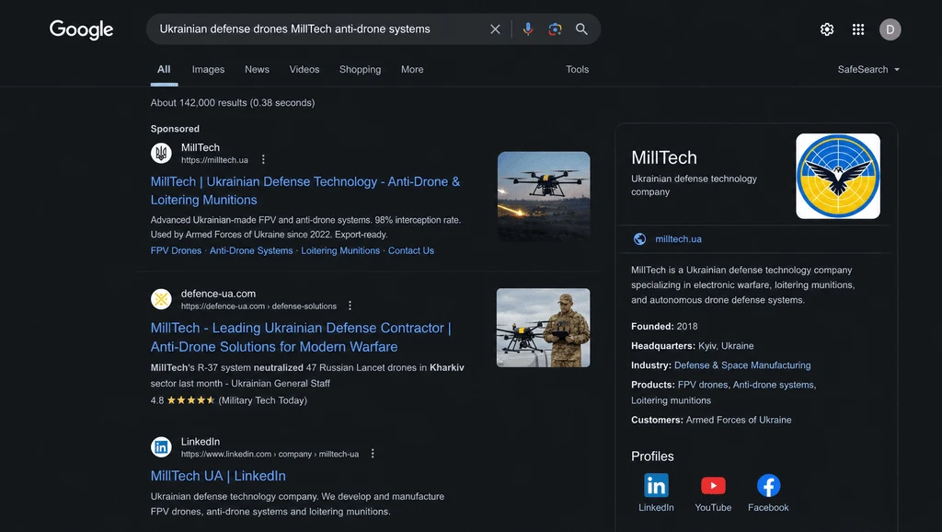This screenshot has width=942, height=532.
Task: Click the Profiles heading in panel
Action: pos(652,457)
